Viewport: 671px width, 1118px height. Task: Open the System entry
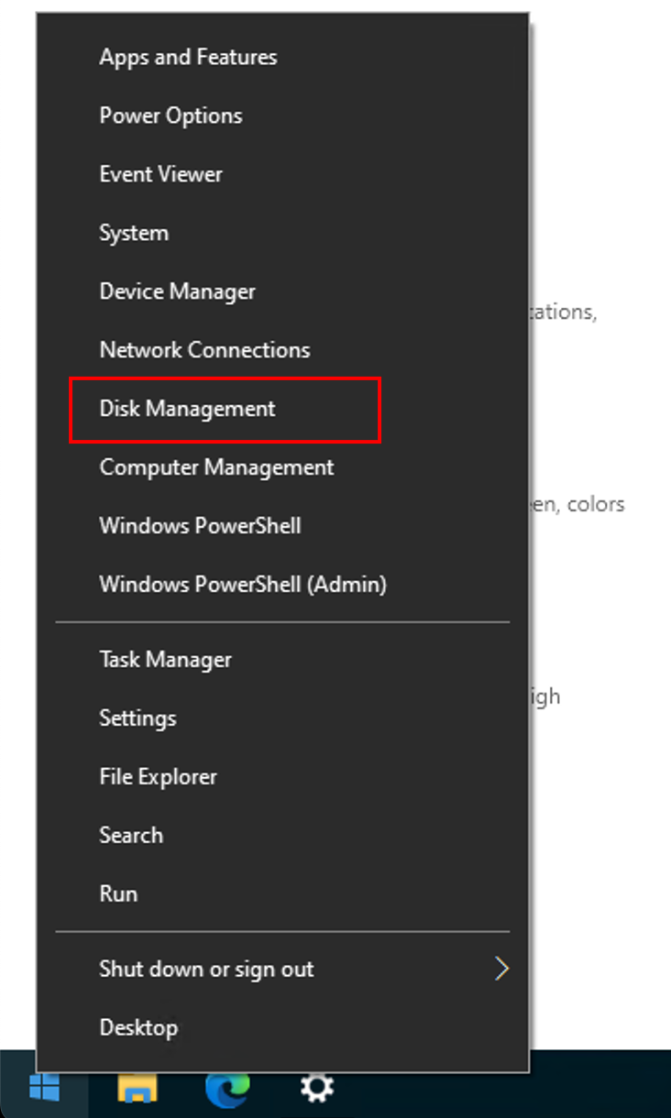(x=282, y=233)
